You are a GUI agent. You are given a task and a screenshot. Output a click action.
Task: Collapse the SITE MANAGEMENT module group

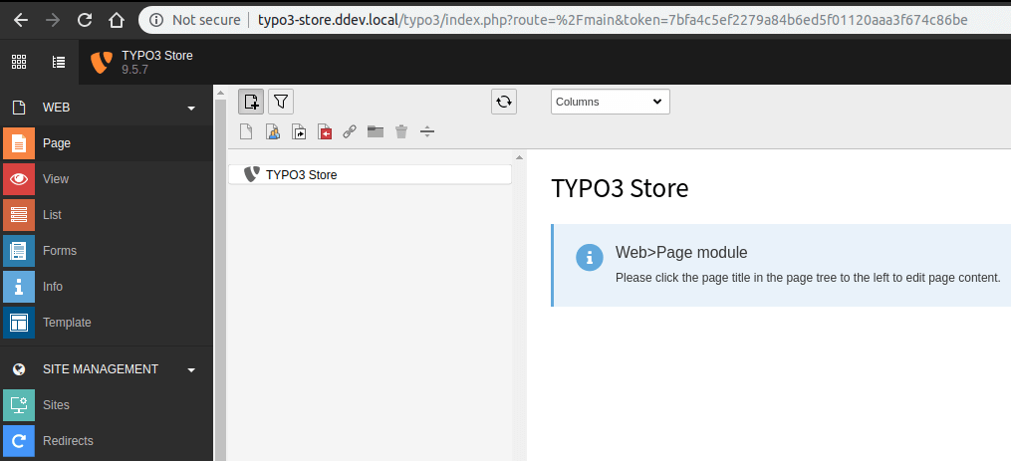click(191, 369)
